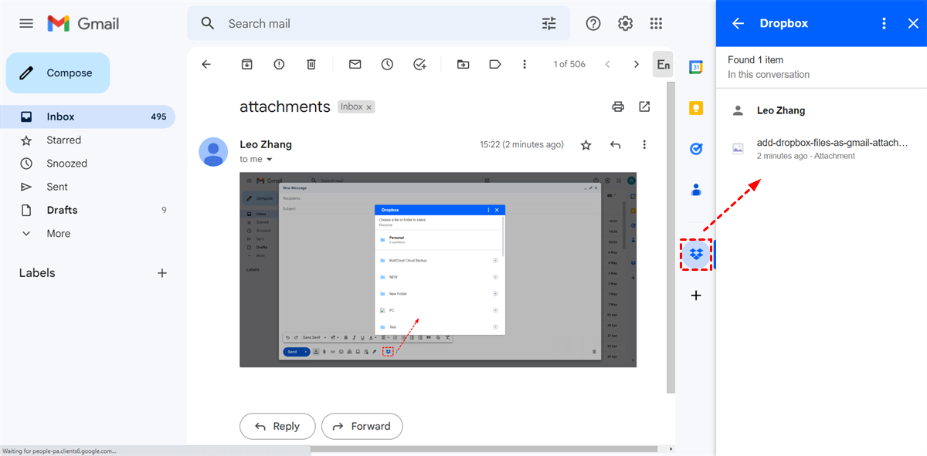Open the attached screenshot image

click(438, 269)
